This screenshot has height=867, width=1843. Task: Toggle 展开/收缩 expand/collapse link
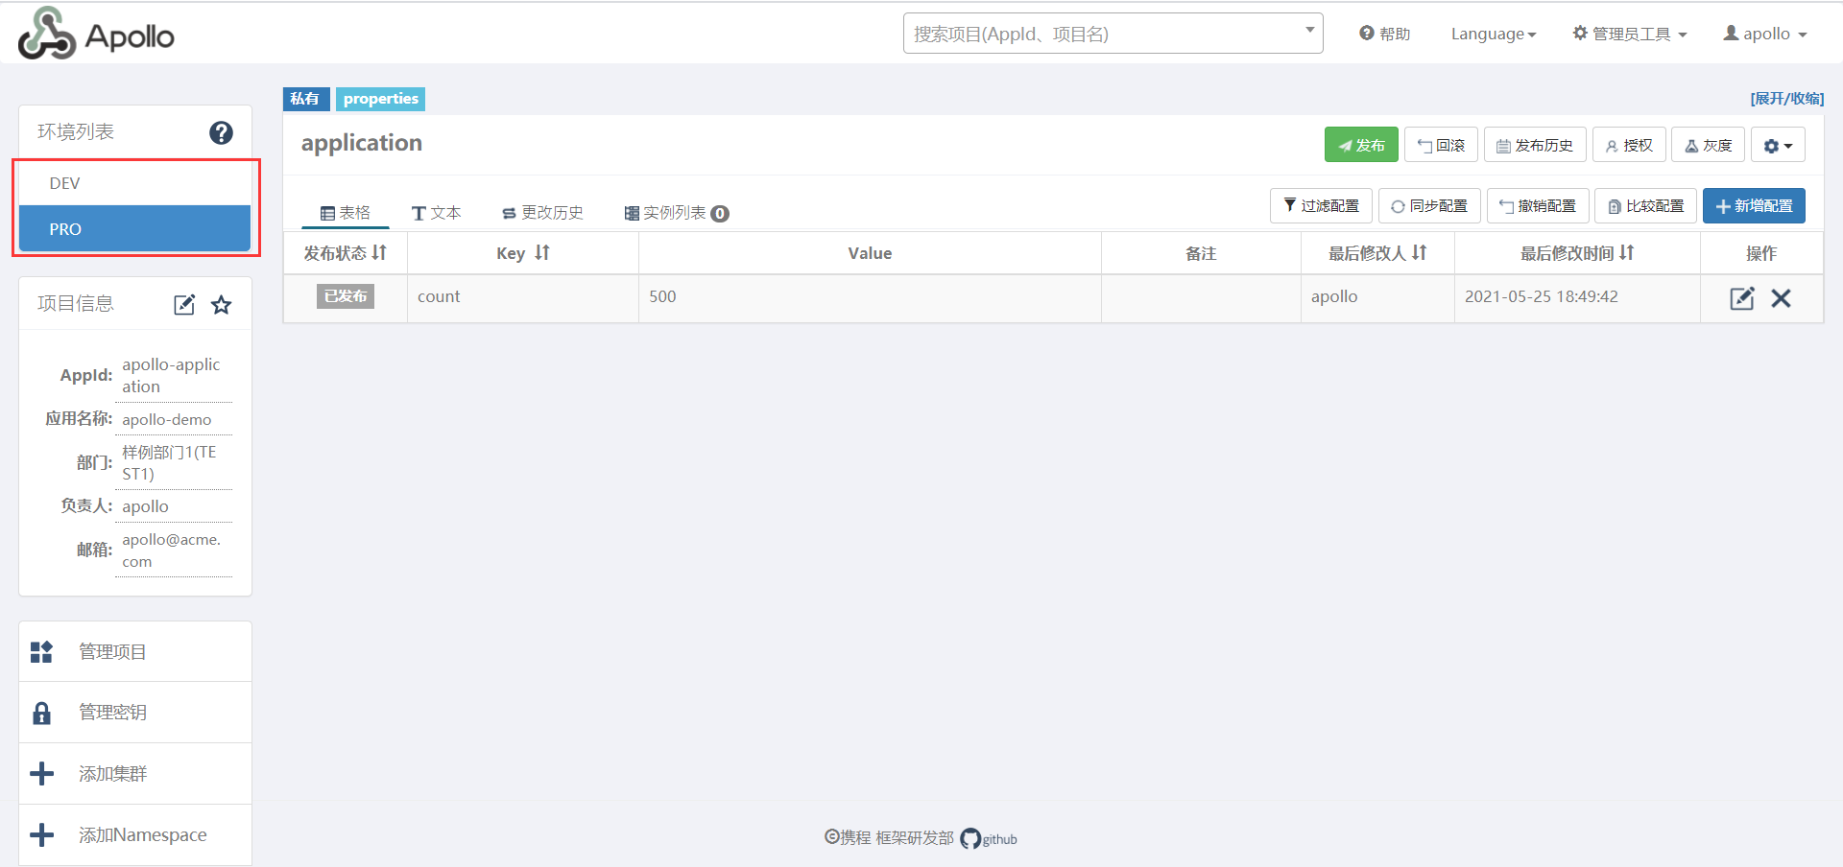click(x=1787, y=99)
